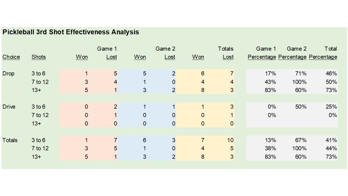348x196 pixels.
Task: Select the Drop row label
Action: click(8, 73)
